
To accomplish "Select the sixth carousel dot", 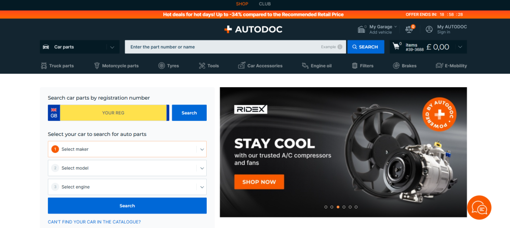I will click(356, 207).
